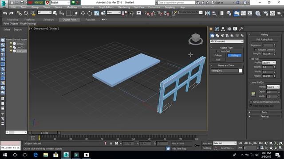Toggle the selection lock icon
The width and height of the screenshot is (284, 159).
tap(111, 144)
